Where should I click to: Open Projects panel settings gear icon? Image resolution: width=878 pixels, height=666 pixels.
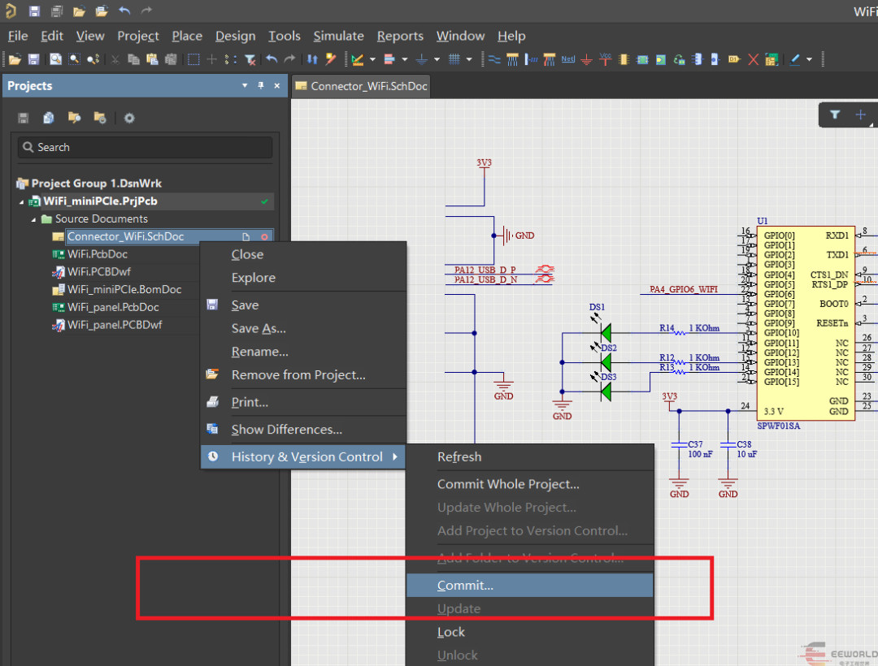(129, 118)
